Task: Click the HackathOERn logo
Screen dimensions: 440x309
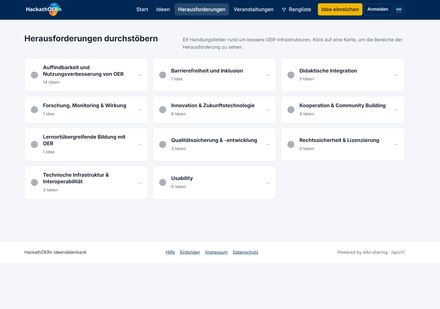Action: coord(44,9)
